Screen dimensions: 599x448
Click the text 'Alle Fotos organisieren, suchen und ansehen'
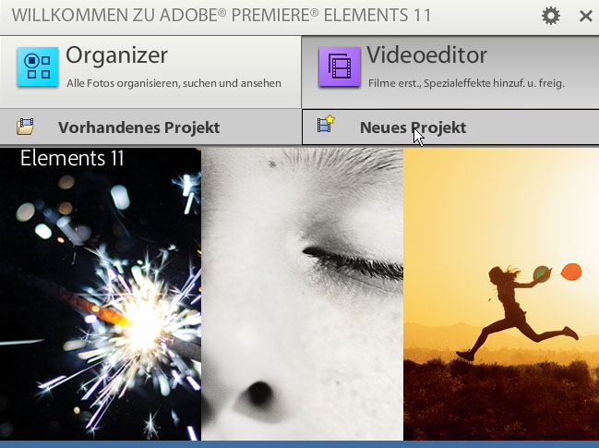(x=174, y=83)
